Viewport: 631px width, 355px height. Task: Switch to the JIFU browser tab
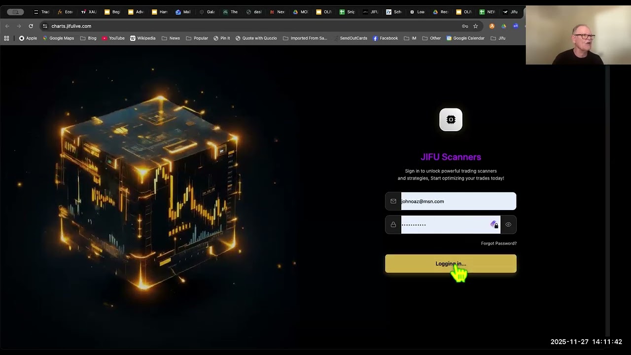(x=371, y=12)
